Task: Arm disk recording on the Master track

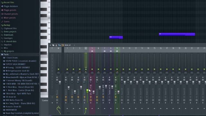Action: pos(57,100)
